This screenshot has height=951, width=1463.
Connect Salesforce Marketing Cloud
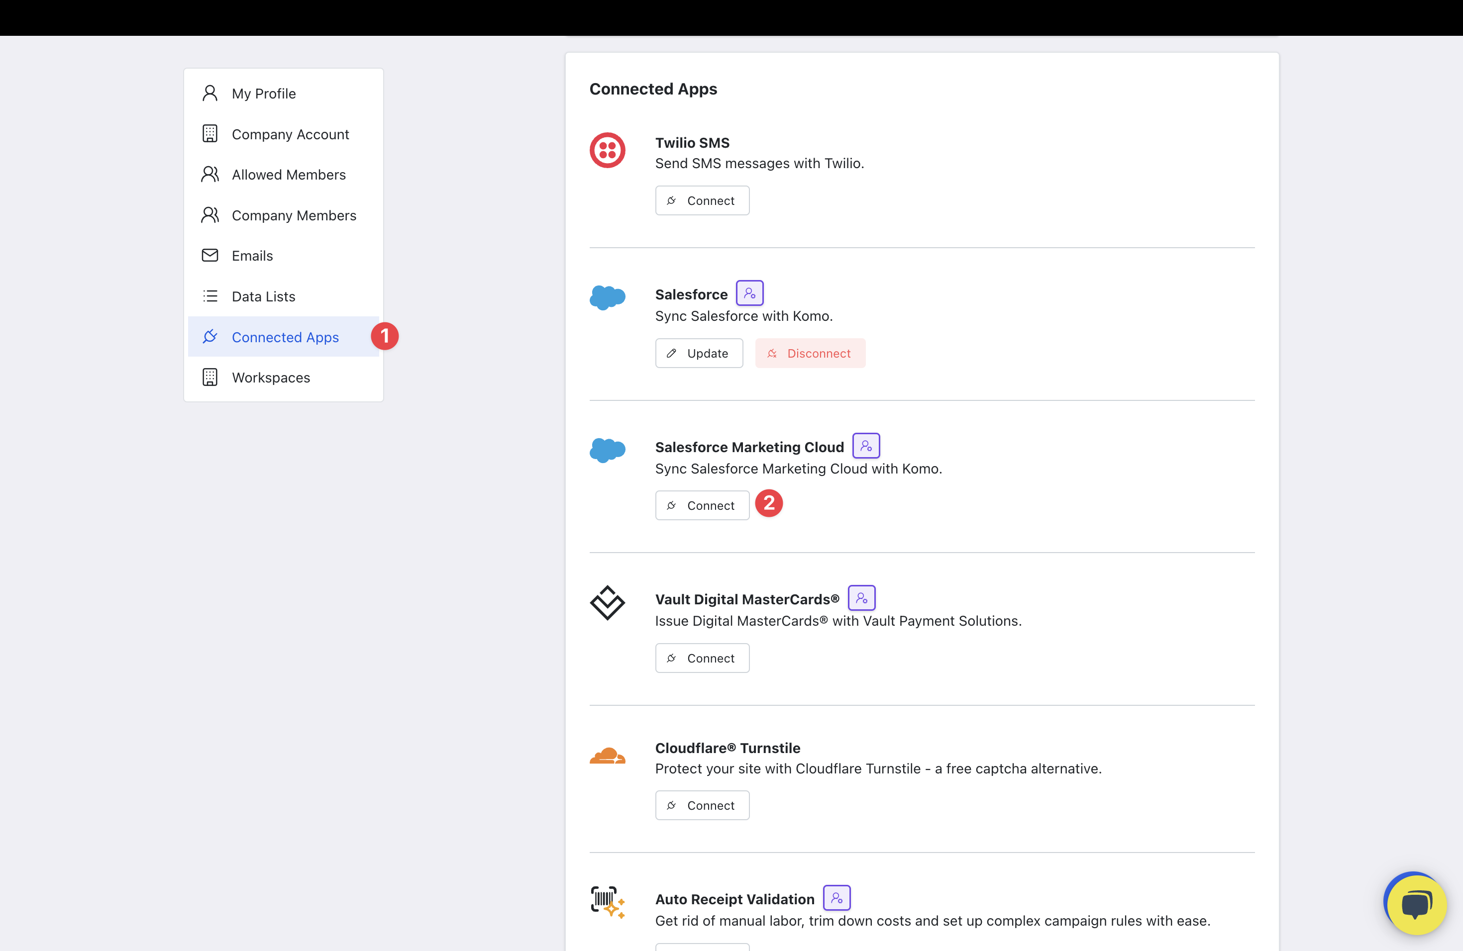point(702,506)
